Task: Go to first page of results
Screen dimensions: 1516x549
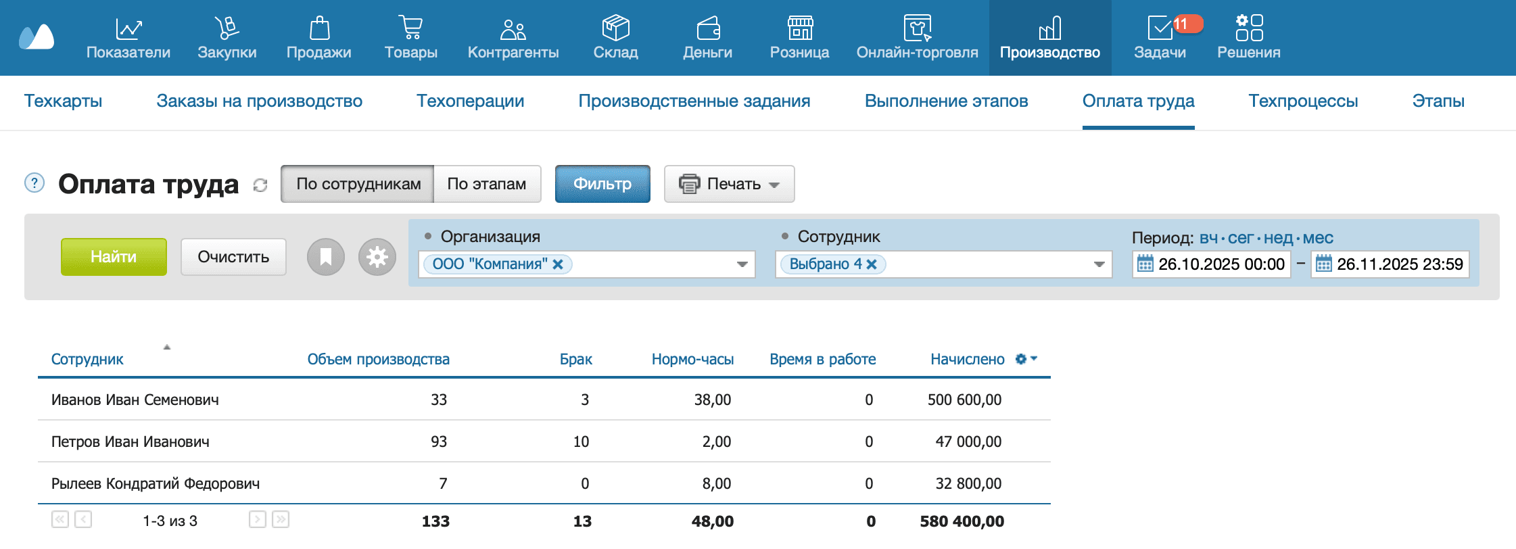Action: pos(60,519)
